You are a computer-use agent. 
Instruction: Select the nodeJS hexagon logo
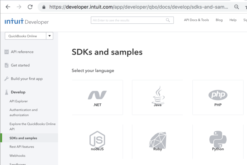[x=97, y=139]
